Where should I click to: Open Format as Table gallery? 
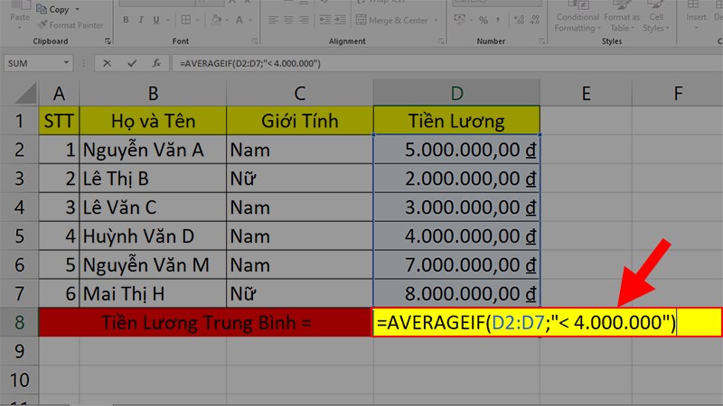point(622,17)
